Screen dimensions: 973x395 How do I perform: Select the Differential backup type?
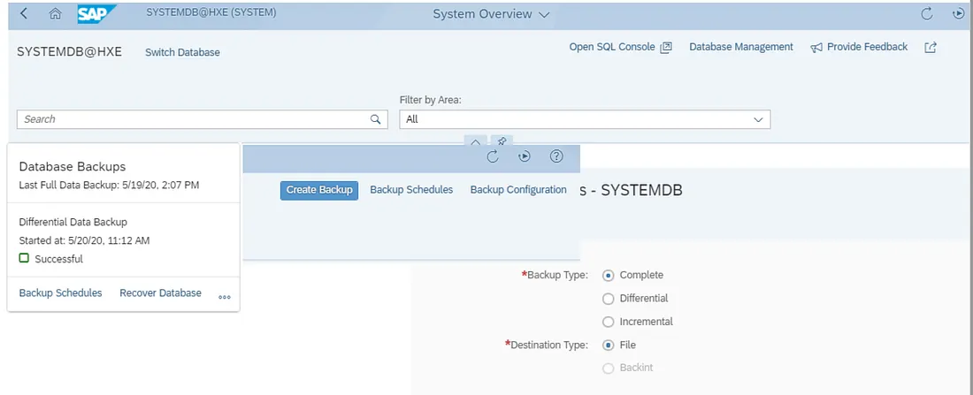click(x=609, y=299)
